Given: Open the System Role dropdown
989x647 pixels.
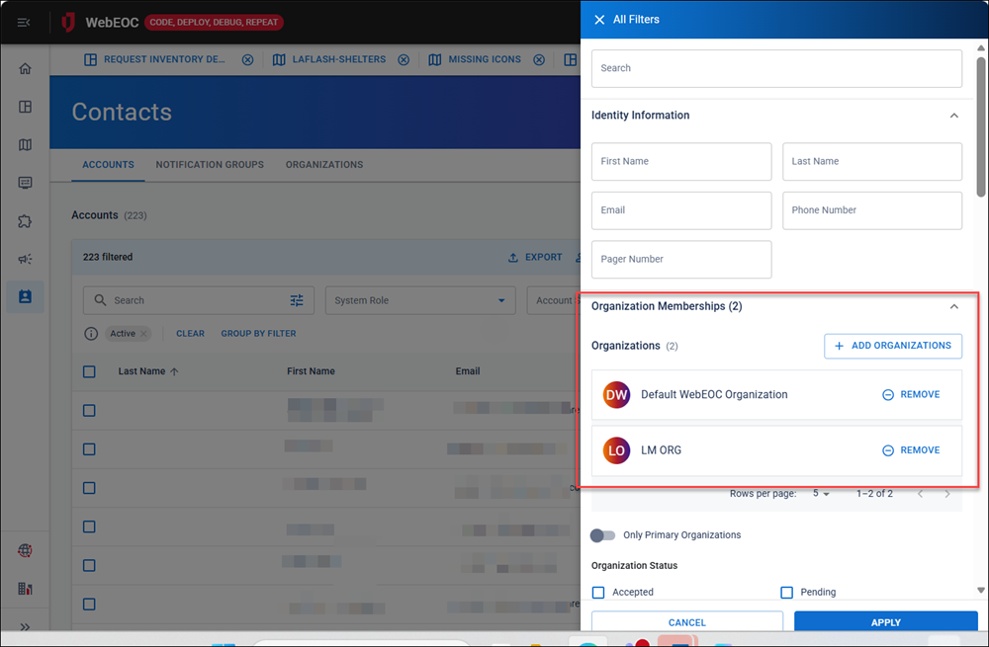Looking at the screenshot, I should [x=420, y=300].
